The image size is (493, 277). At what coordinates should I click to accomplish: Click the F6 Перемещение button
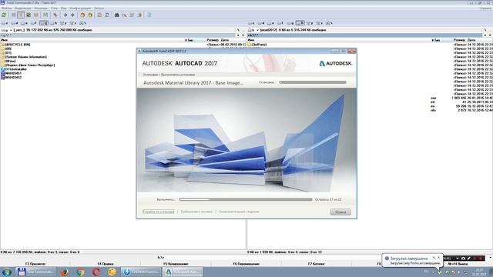coord(246,264)
